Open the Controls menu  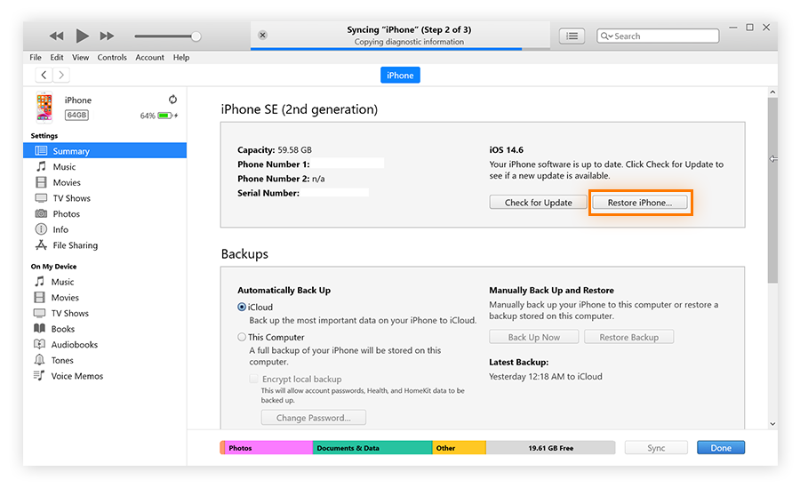pos(112,58)
